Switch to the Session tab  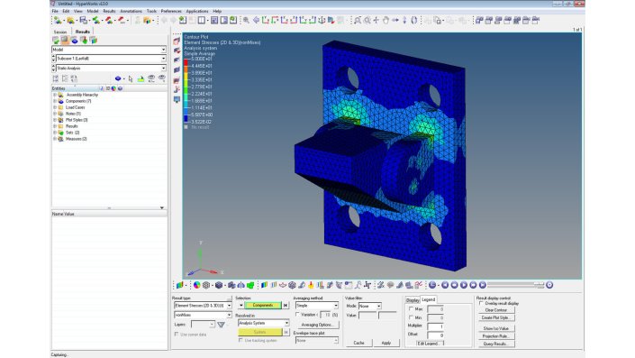click(60, 32)
